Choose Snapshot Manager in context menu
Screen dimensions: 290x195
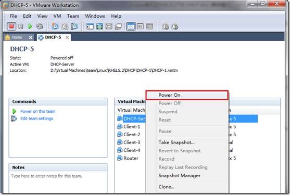(x=187, y=176)
